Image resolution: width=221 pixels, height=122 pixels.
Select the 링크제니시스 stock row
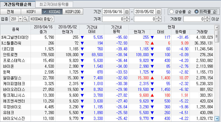click(x=107, y=95)
